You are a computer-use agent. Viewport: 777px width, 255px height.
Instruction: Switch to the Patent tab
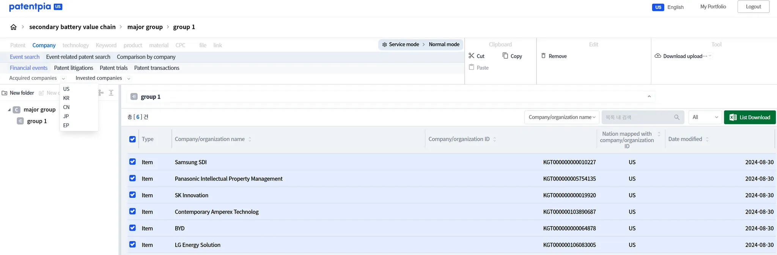(x=18, y=45)
